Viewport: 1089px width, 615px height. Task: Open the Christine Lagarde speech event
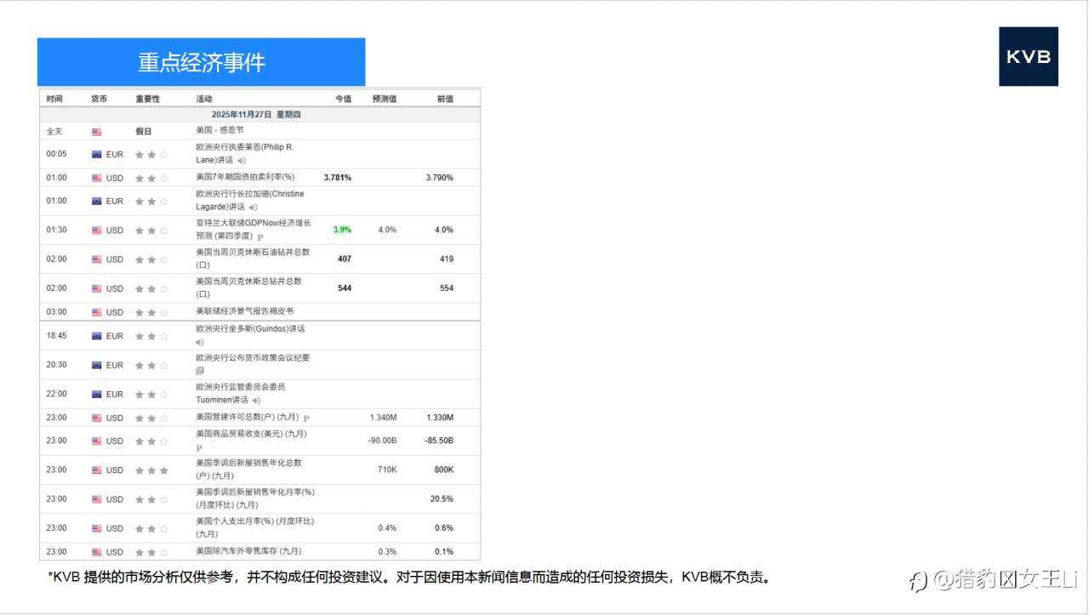point(249,200)
